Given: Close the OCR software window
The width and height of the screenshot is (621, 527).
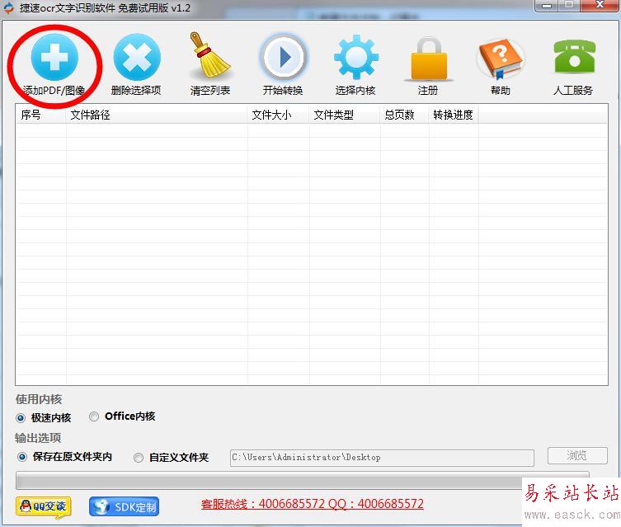Looking at the screenshot, I should [600, 6].
